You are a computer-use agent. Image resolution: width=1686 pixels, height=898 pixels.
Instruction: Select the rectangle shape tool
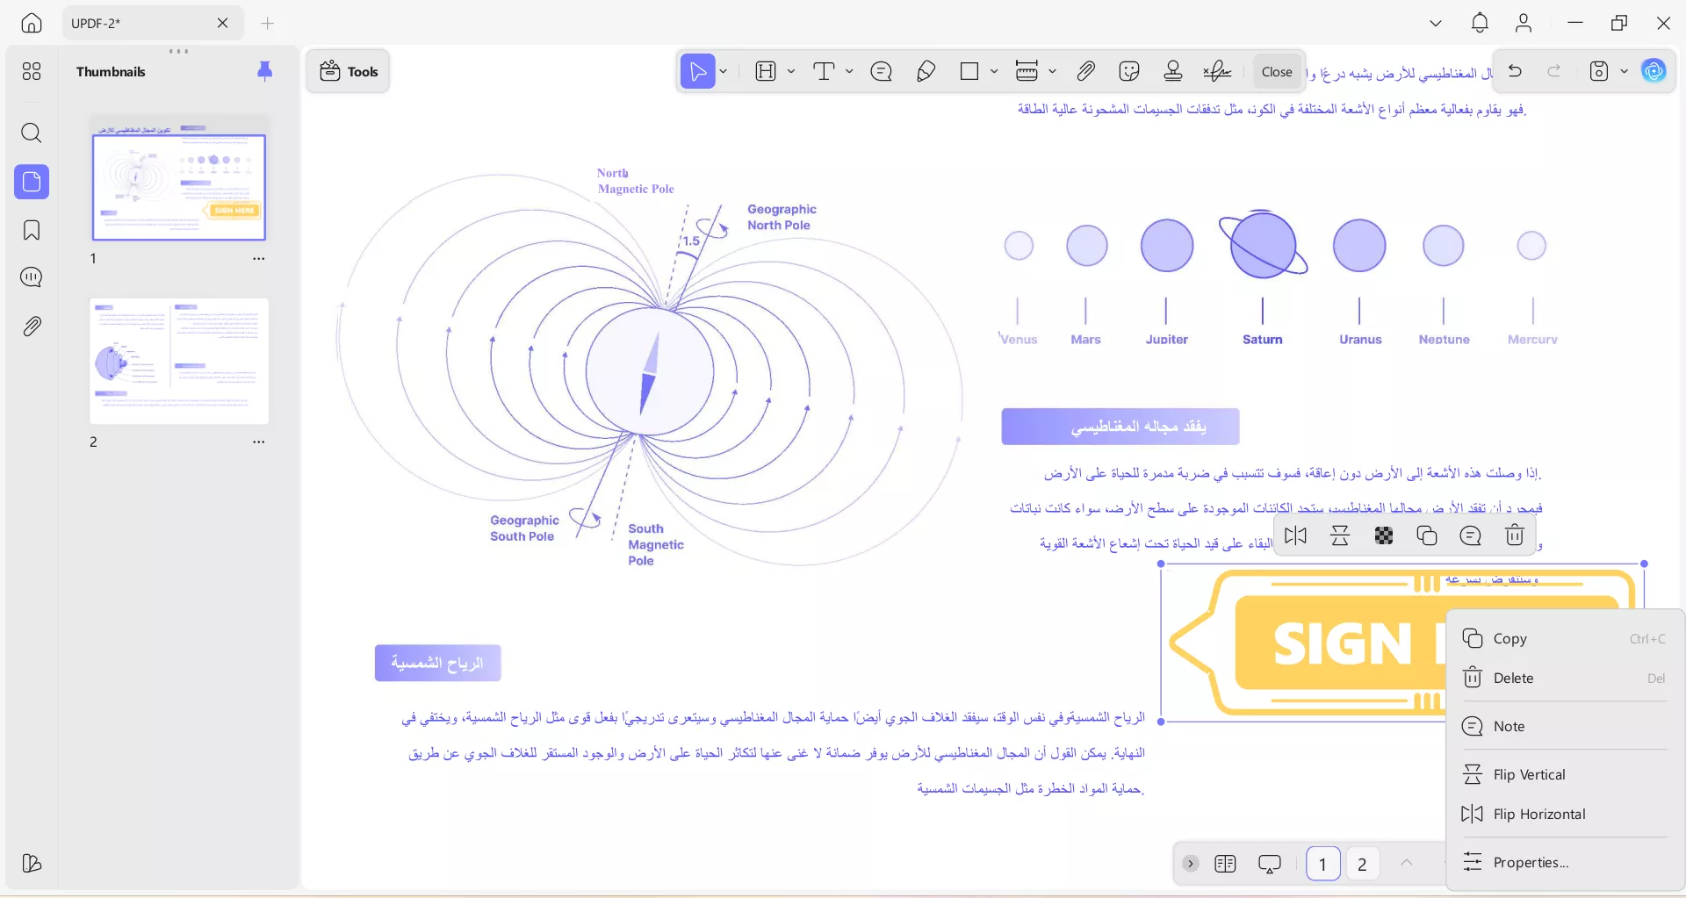point(969,71)
